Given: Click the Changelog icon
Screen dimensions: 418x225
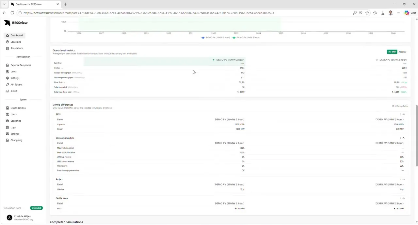Looking at the screenshot, I should tap(8, 140).
